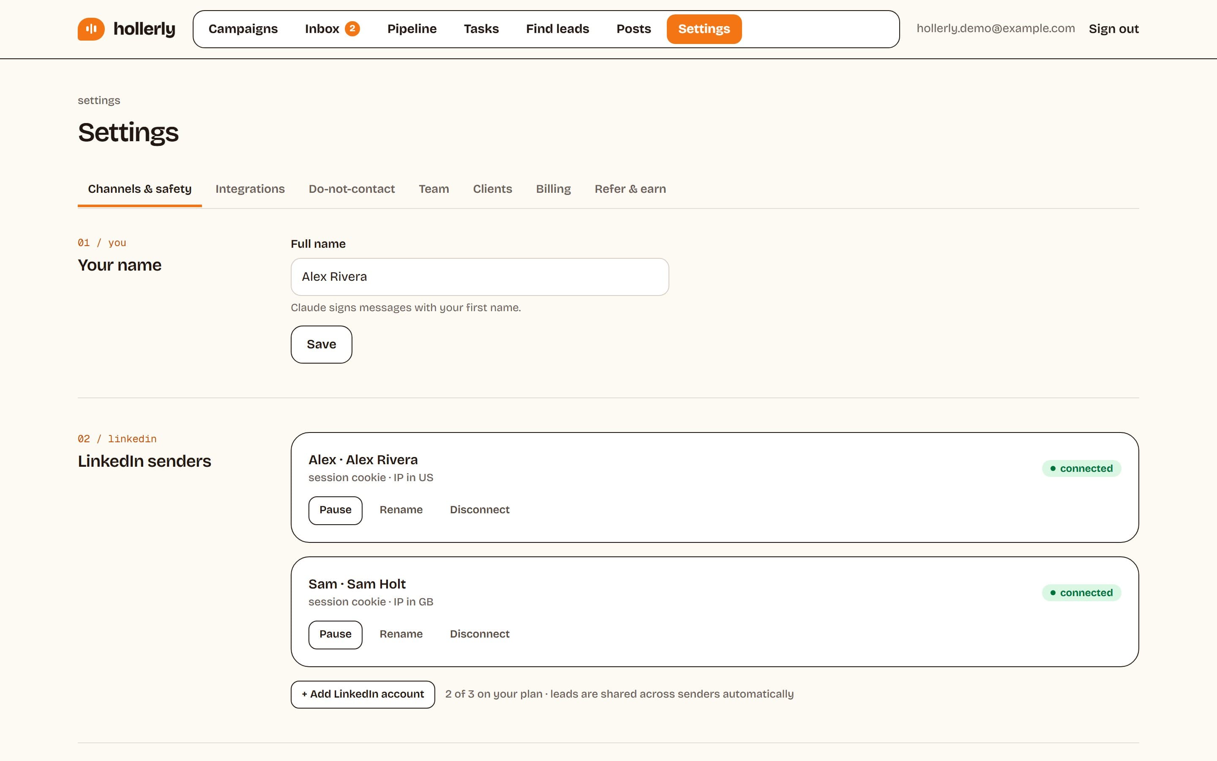Open the Posts page

tap(634, 29)
